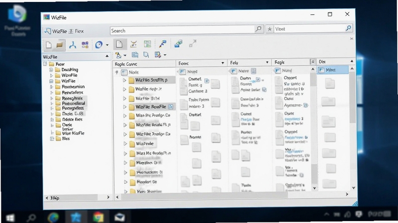Click the Node entry above the folder list

click(134, 72)
